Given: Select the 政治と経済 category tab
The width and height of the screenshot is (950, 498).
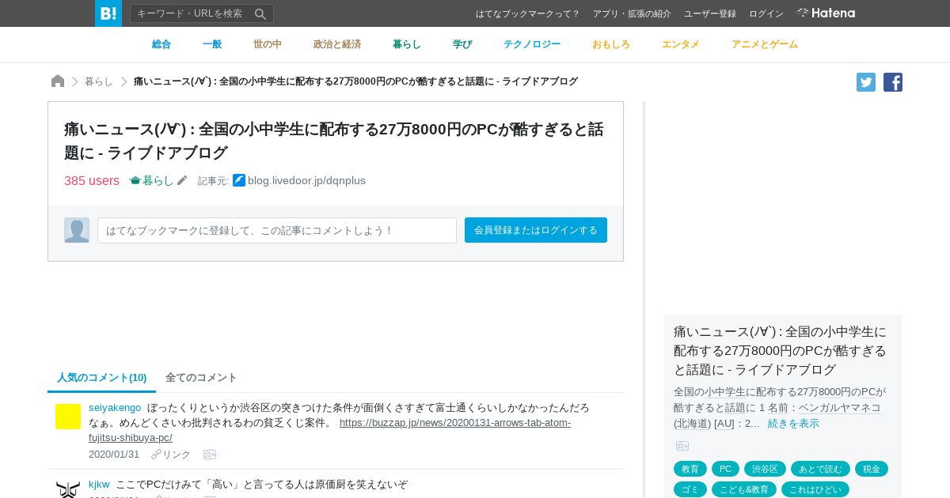Looking at the screenshot, I should coord(337,44).
